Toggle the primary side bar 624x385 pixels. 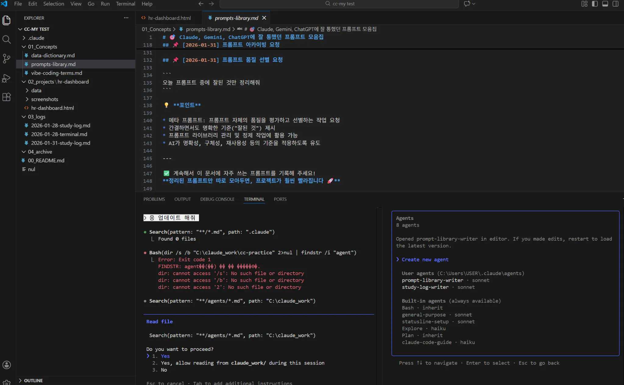point(595,4)
